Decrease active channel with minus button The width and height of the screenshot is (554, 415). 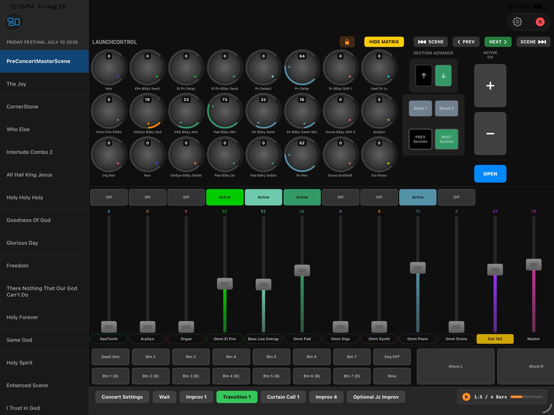[490, 134]
